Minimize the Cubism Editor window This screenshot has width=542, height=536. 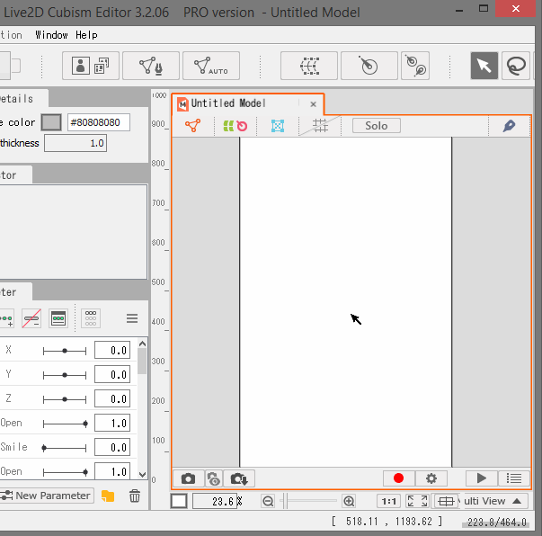459,11
